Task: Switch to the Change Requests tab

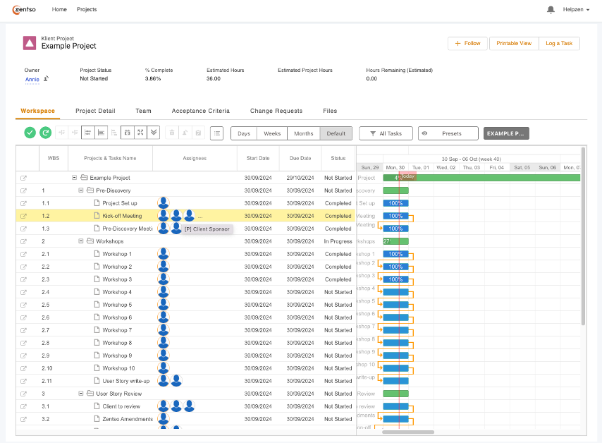Action: point(276,111)
